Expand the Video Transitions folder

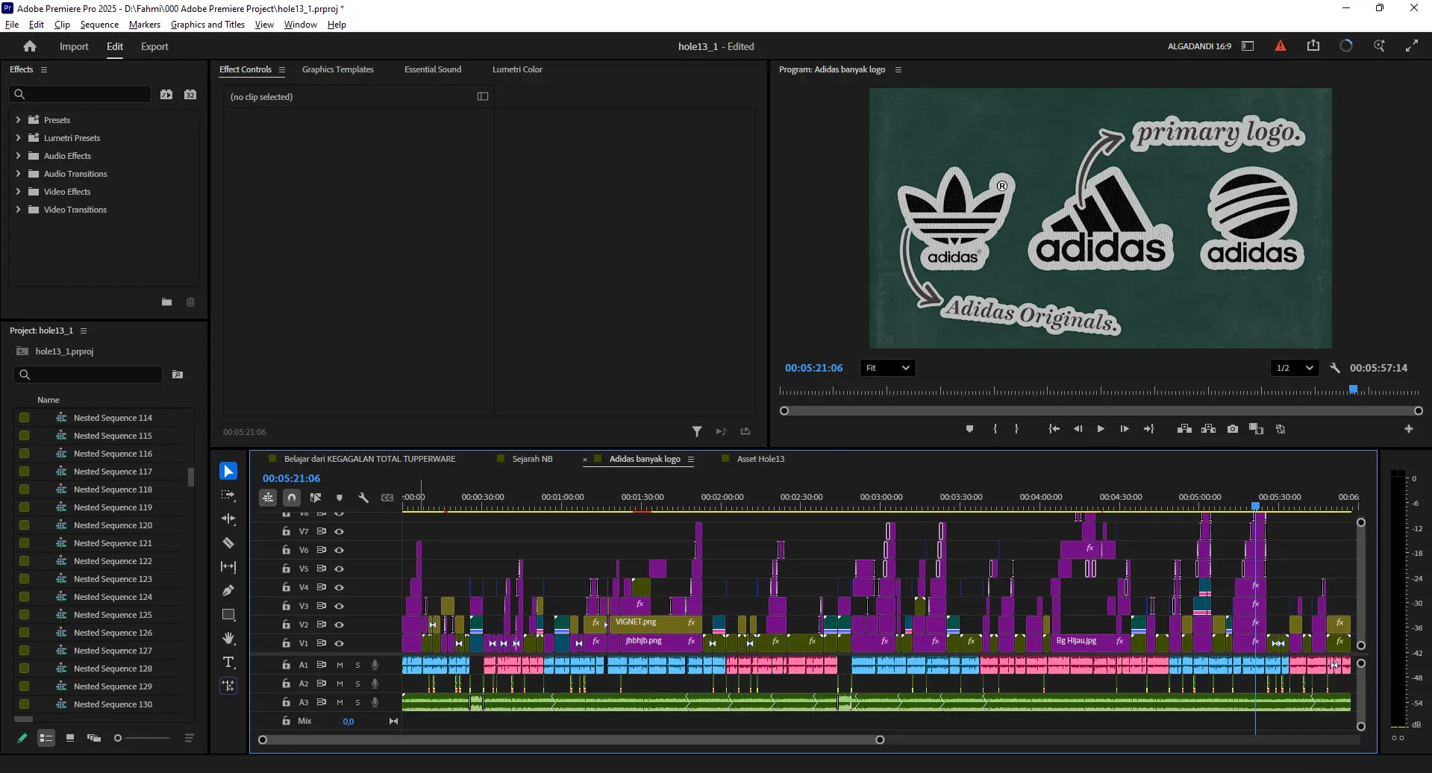(18, 209)
